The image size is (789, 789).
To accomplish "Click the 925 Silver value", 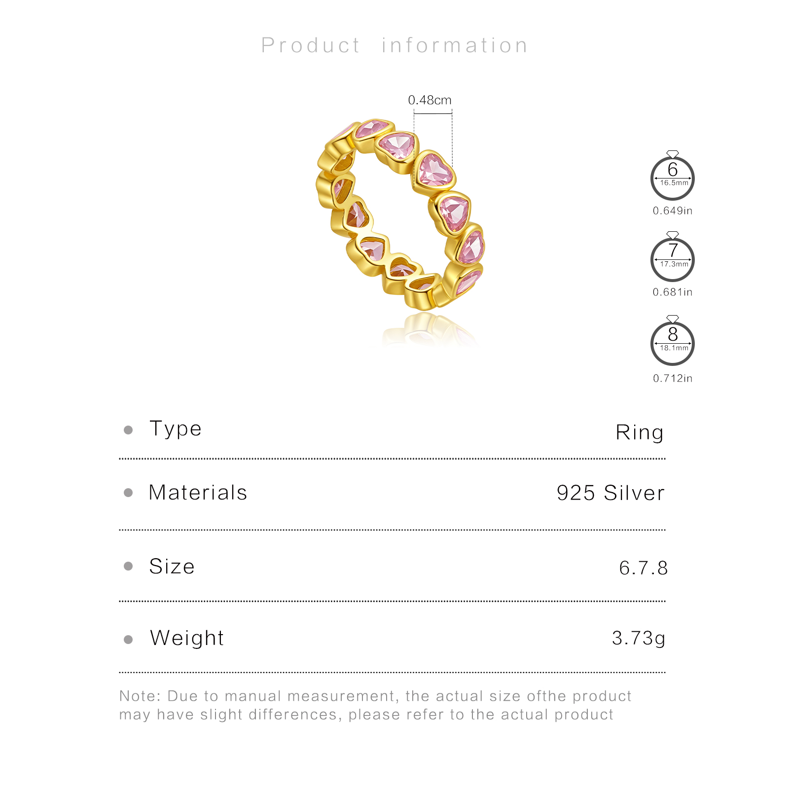I will click(x=610, y=493).
